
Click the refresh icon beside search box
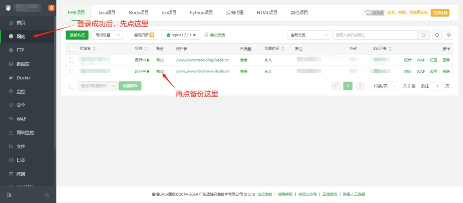(x=437, y=35)
